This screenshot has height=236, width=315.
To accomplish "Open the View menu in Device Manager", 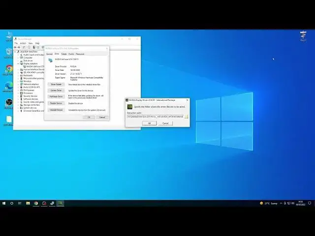I will coord(31,43).
